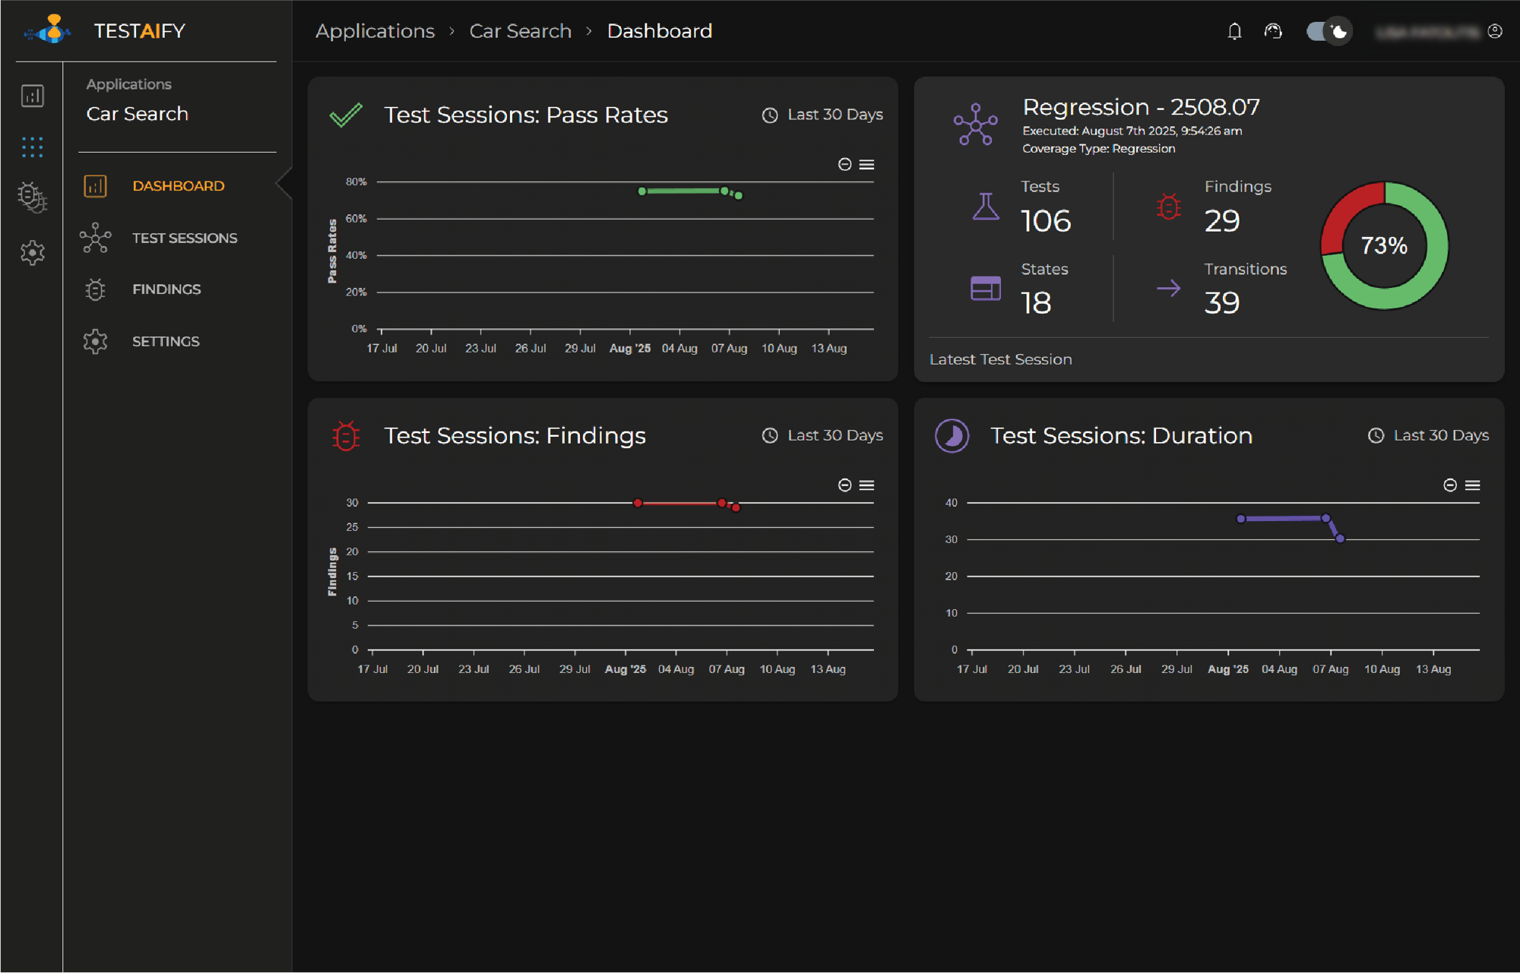Click first green point on Pass Rates chart
The image size is (1520, 973).
click(642, 191)
